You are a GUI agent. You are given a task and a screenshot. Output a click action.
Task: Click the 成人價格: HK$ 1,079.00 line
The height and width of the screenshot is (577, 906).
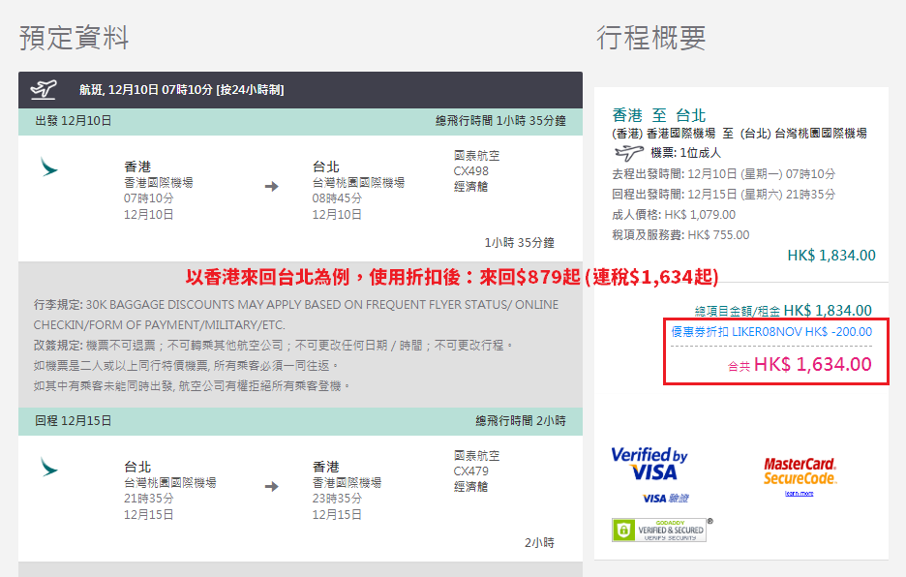click(674, 215)
